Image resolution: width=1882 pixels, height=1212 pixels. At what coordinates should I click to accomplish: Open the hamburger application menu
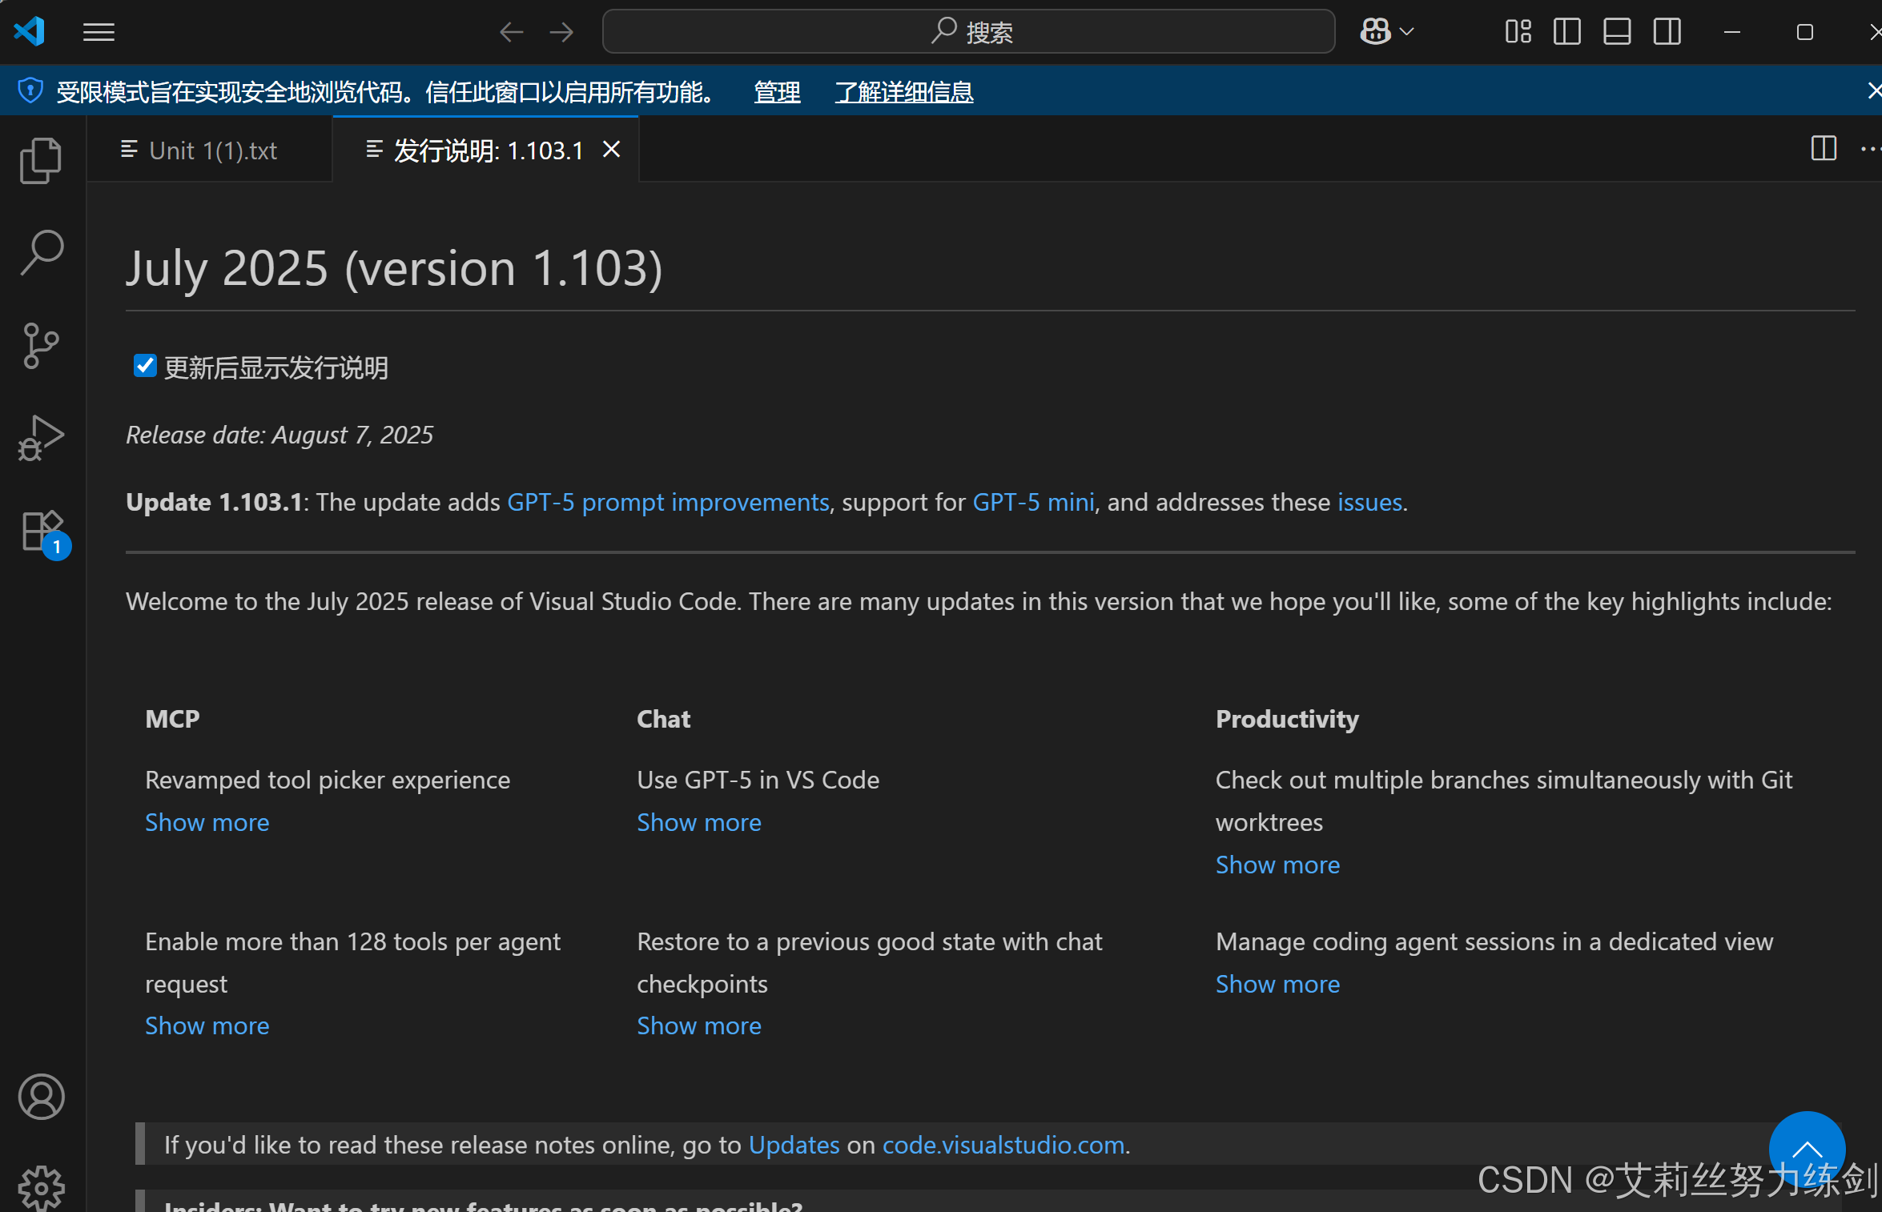pyautogui.click(x=99, y=32)
